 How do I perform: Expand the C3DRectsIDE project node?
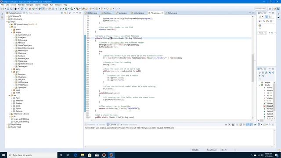7,16
